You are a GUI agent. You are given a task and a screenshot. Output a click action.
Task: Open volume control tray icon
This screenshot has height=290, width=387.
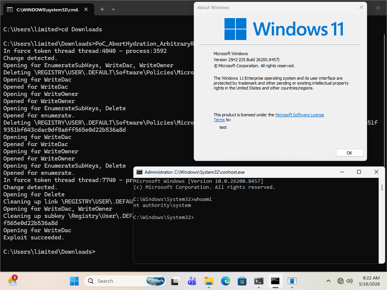pos(350,281)
